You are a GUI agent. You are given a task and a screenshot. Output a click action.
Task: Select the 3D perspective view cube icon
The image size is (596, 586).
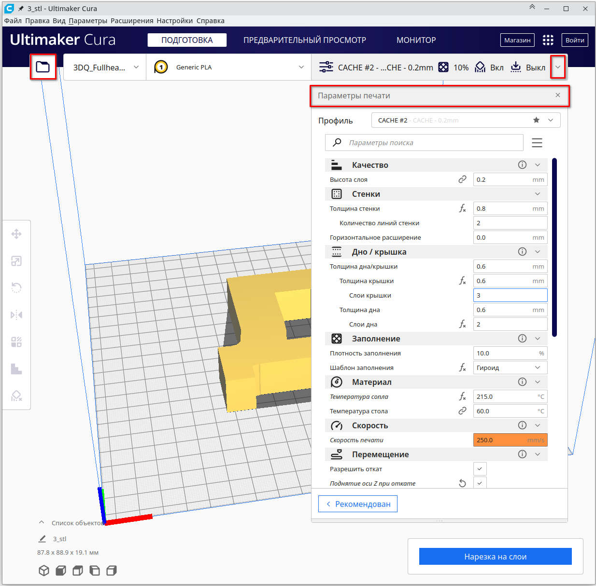click(x=44, y=571)
